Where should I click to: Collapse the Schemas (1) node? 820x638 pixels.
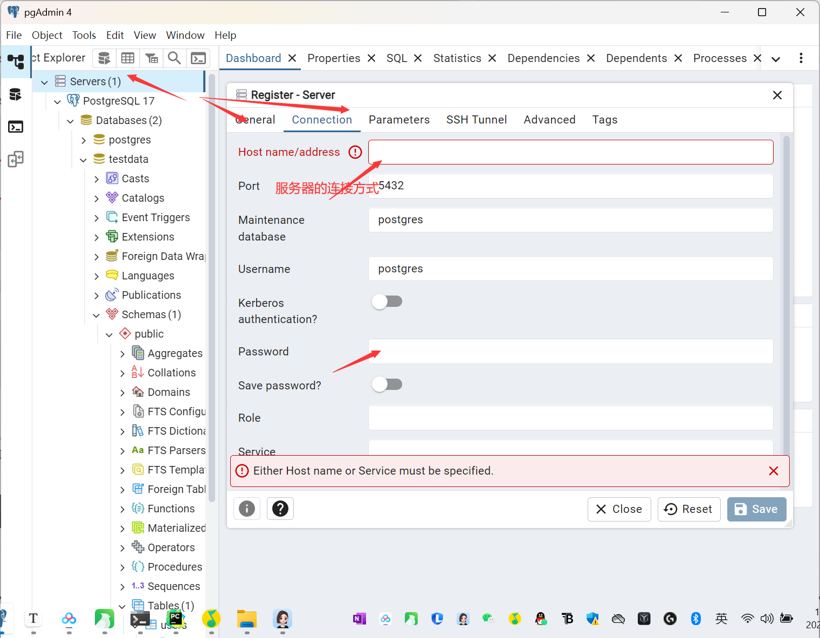tap(97, 315)
